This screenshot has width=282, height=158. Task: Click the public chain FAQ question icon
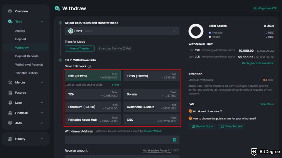(190, 118)
